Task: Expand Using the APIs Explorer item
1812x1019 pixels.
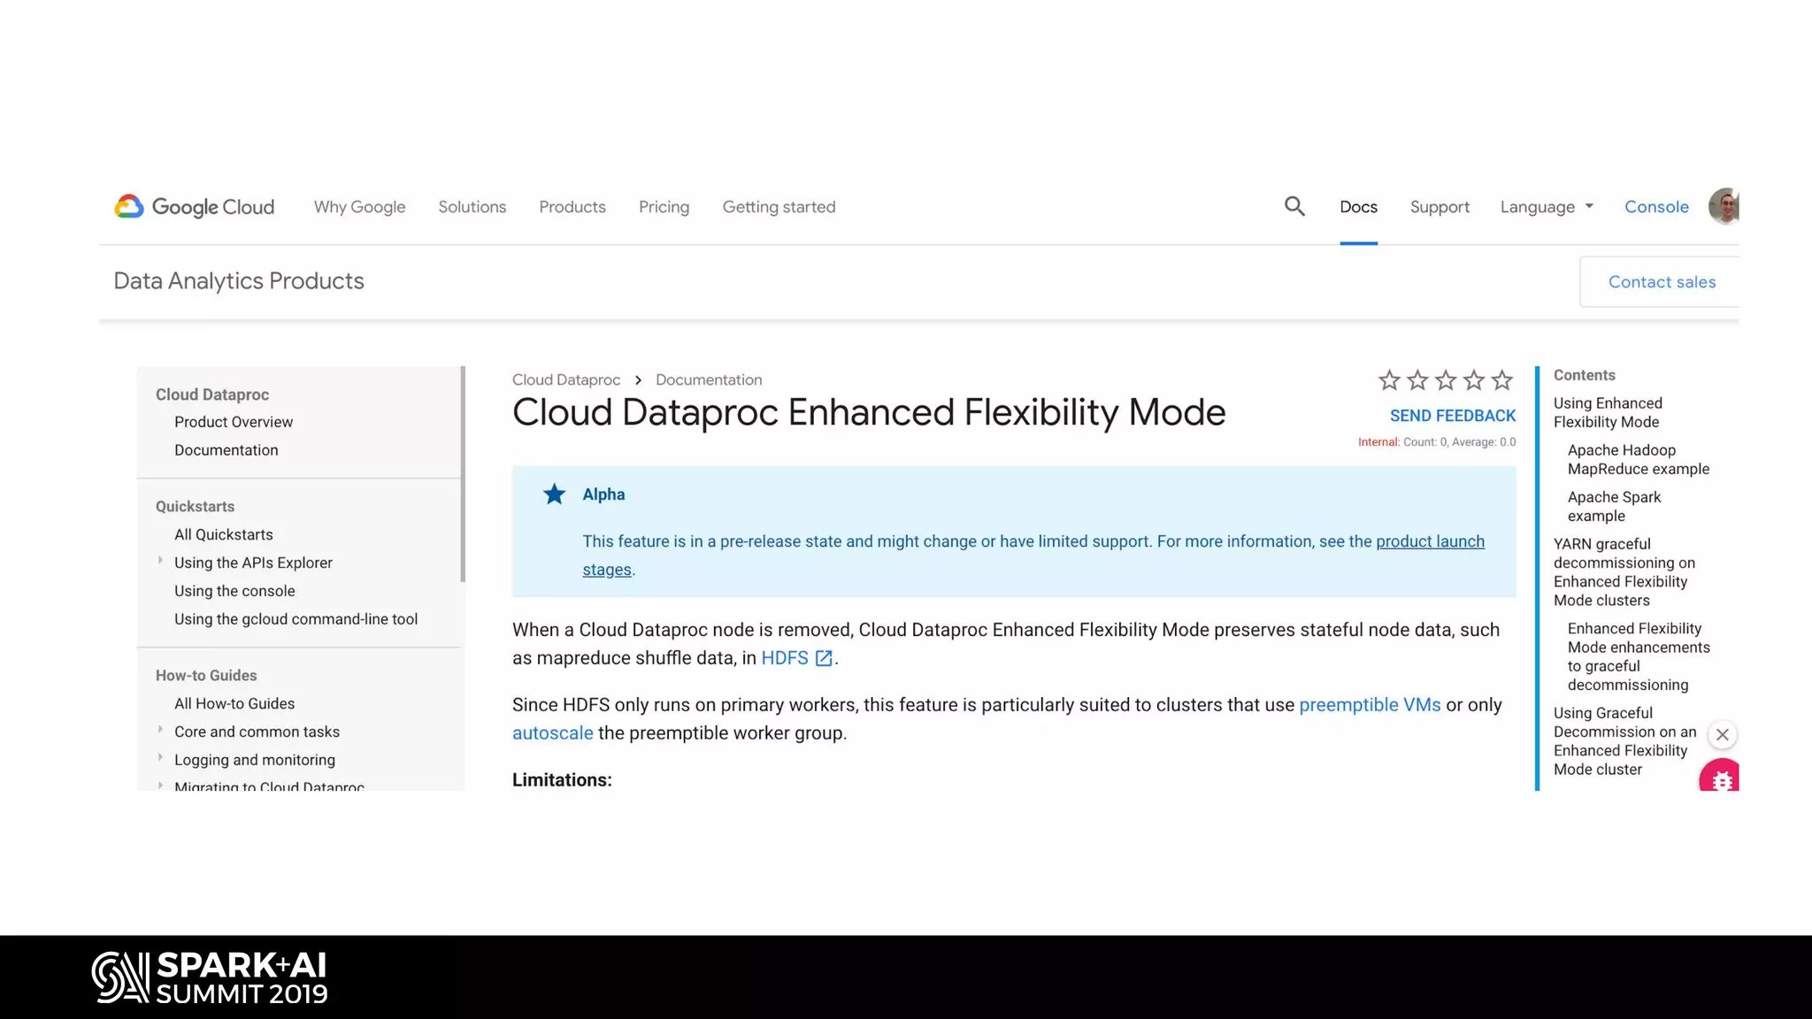Action: [x=160, y=560]
